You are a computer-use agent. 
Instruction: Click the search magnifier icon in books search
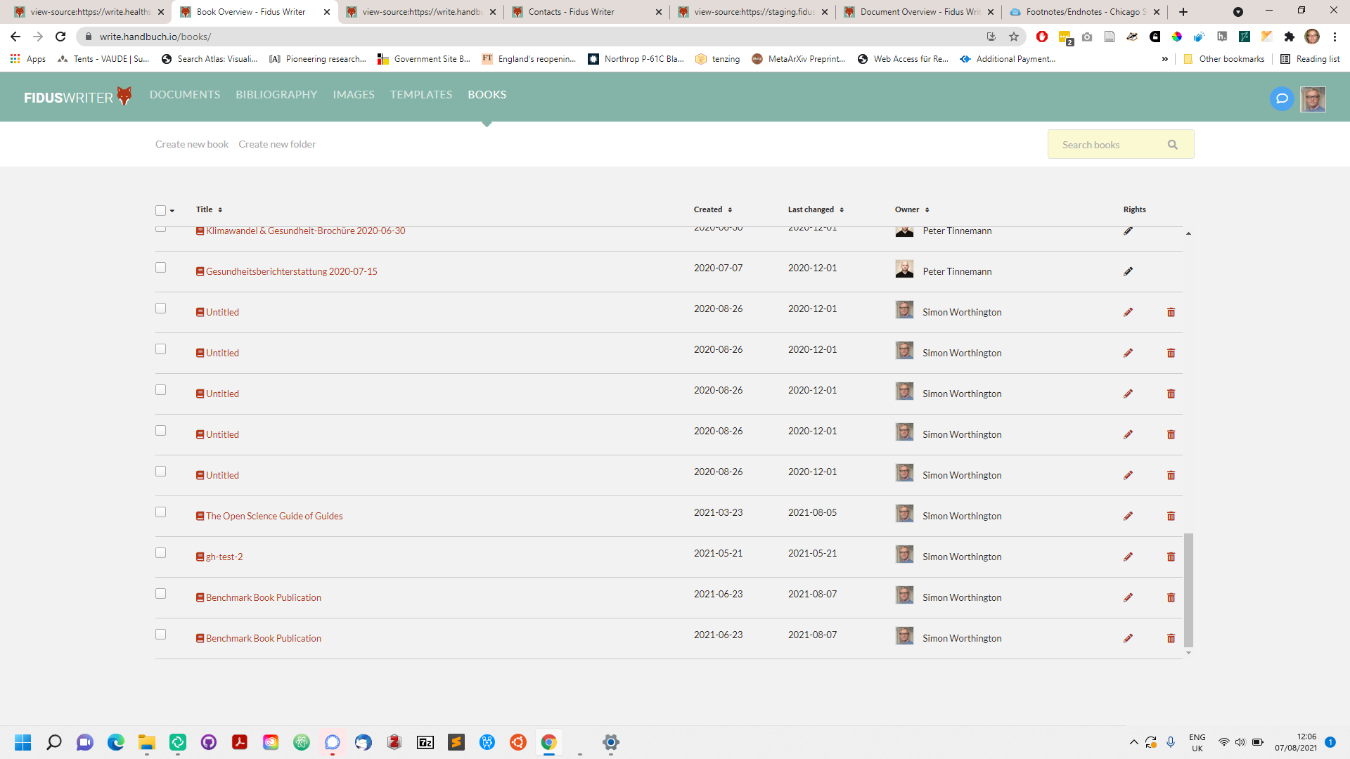tap(1172, 145)
